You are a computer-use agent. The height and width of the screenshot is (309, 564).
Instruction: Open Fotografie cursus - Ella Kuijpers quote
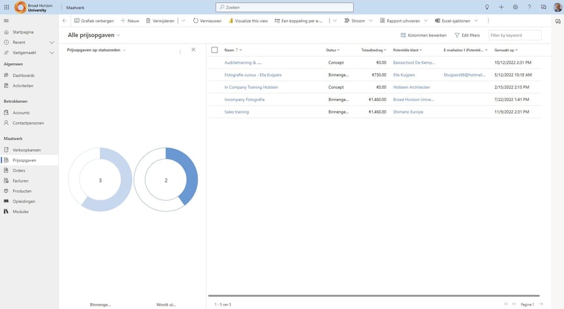pyautogui.click(x=253, y=75)
